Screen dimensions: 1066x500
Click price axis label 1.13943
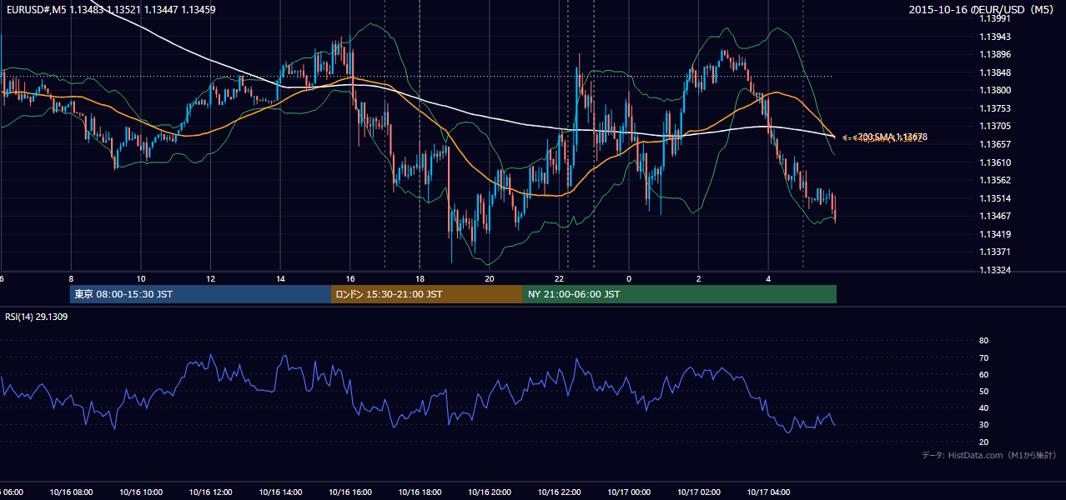point(995,37)
